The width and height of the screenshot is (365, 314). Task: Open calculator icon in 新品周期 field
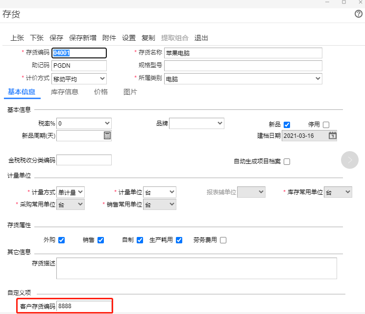(107, 135)
